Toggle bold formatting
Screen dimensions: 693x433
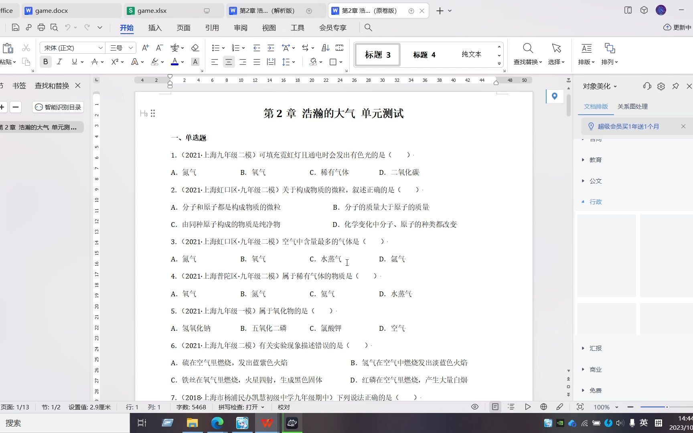45,62
